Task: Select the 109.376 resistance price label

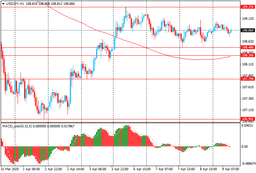Action: 248,7
